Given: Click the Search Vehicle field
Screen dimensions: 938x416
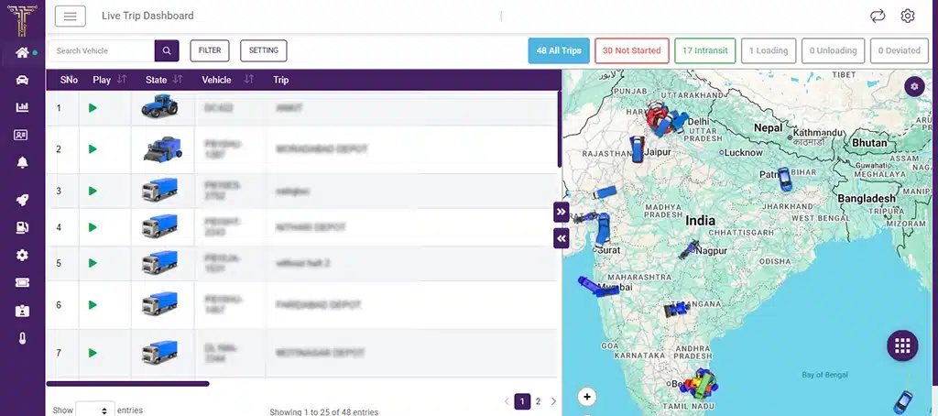Looking at the screenshot, I should pyautogui.click(x=101, y=51).
